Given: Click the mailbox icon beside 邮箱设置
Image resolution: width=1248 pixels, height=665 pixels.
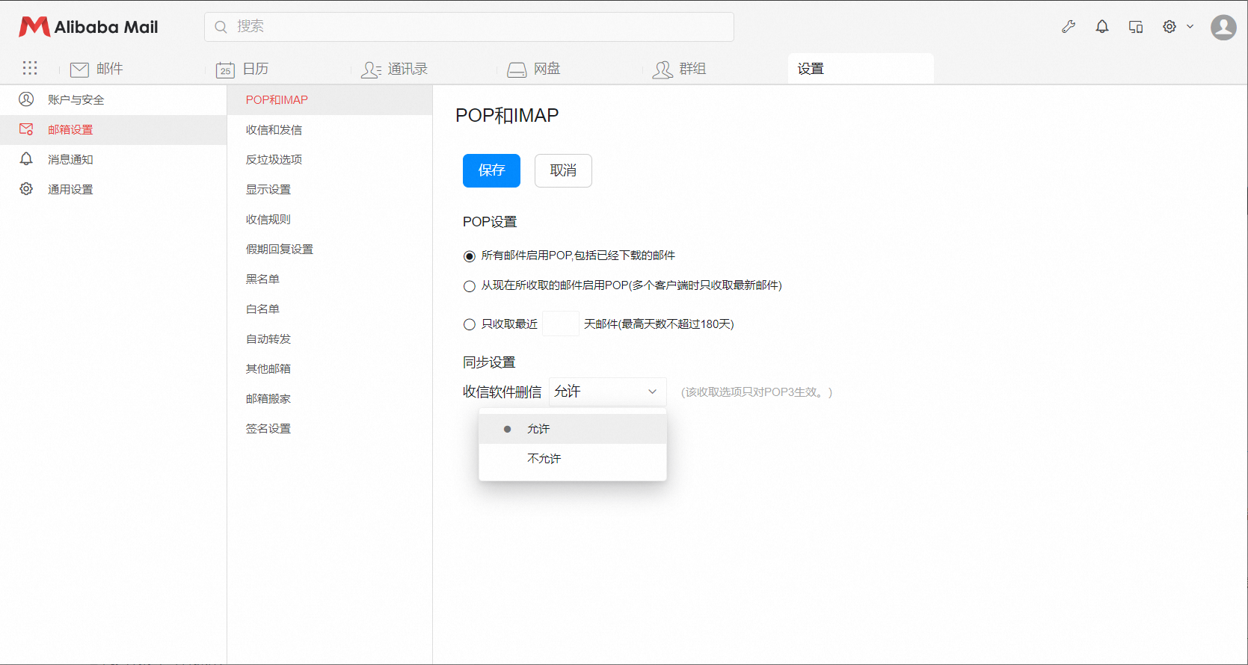Looking at the screenshot, I should point(26,129).
